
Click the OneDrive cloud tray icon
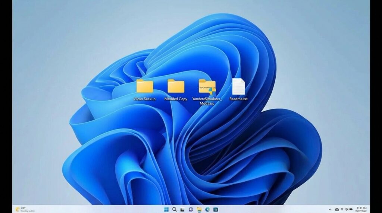click(336, 209)
